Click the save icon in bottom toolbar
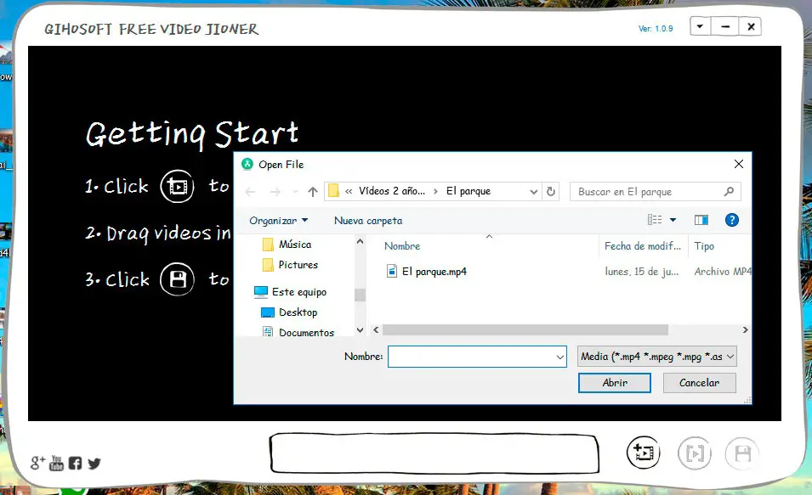 point(742,453)
